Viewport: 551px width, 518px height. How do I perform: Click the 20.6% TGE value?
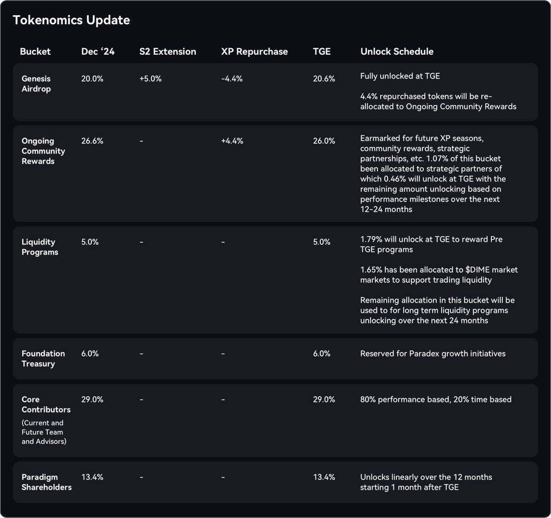324,78
